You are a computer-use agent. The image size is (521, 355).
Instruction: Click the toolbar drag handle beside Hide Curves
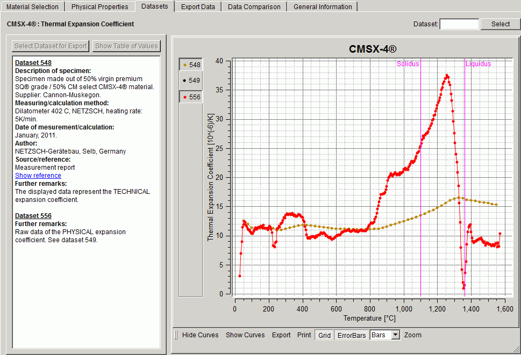click(x=176, y=335)
